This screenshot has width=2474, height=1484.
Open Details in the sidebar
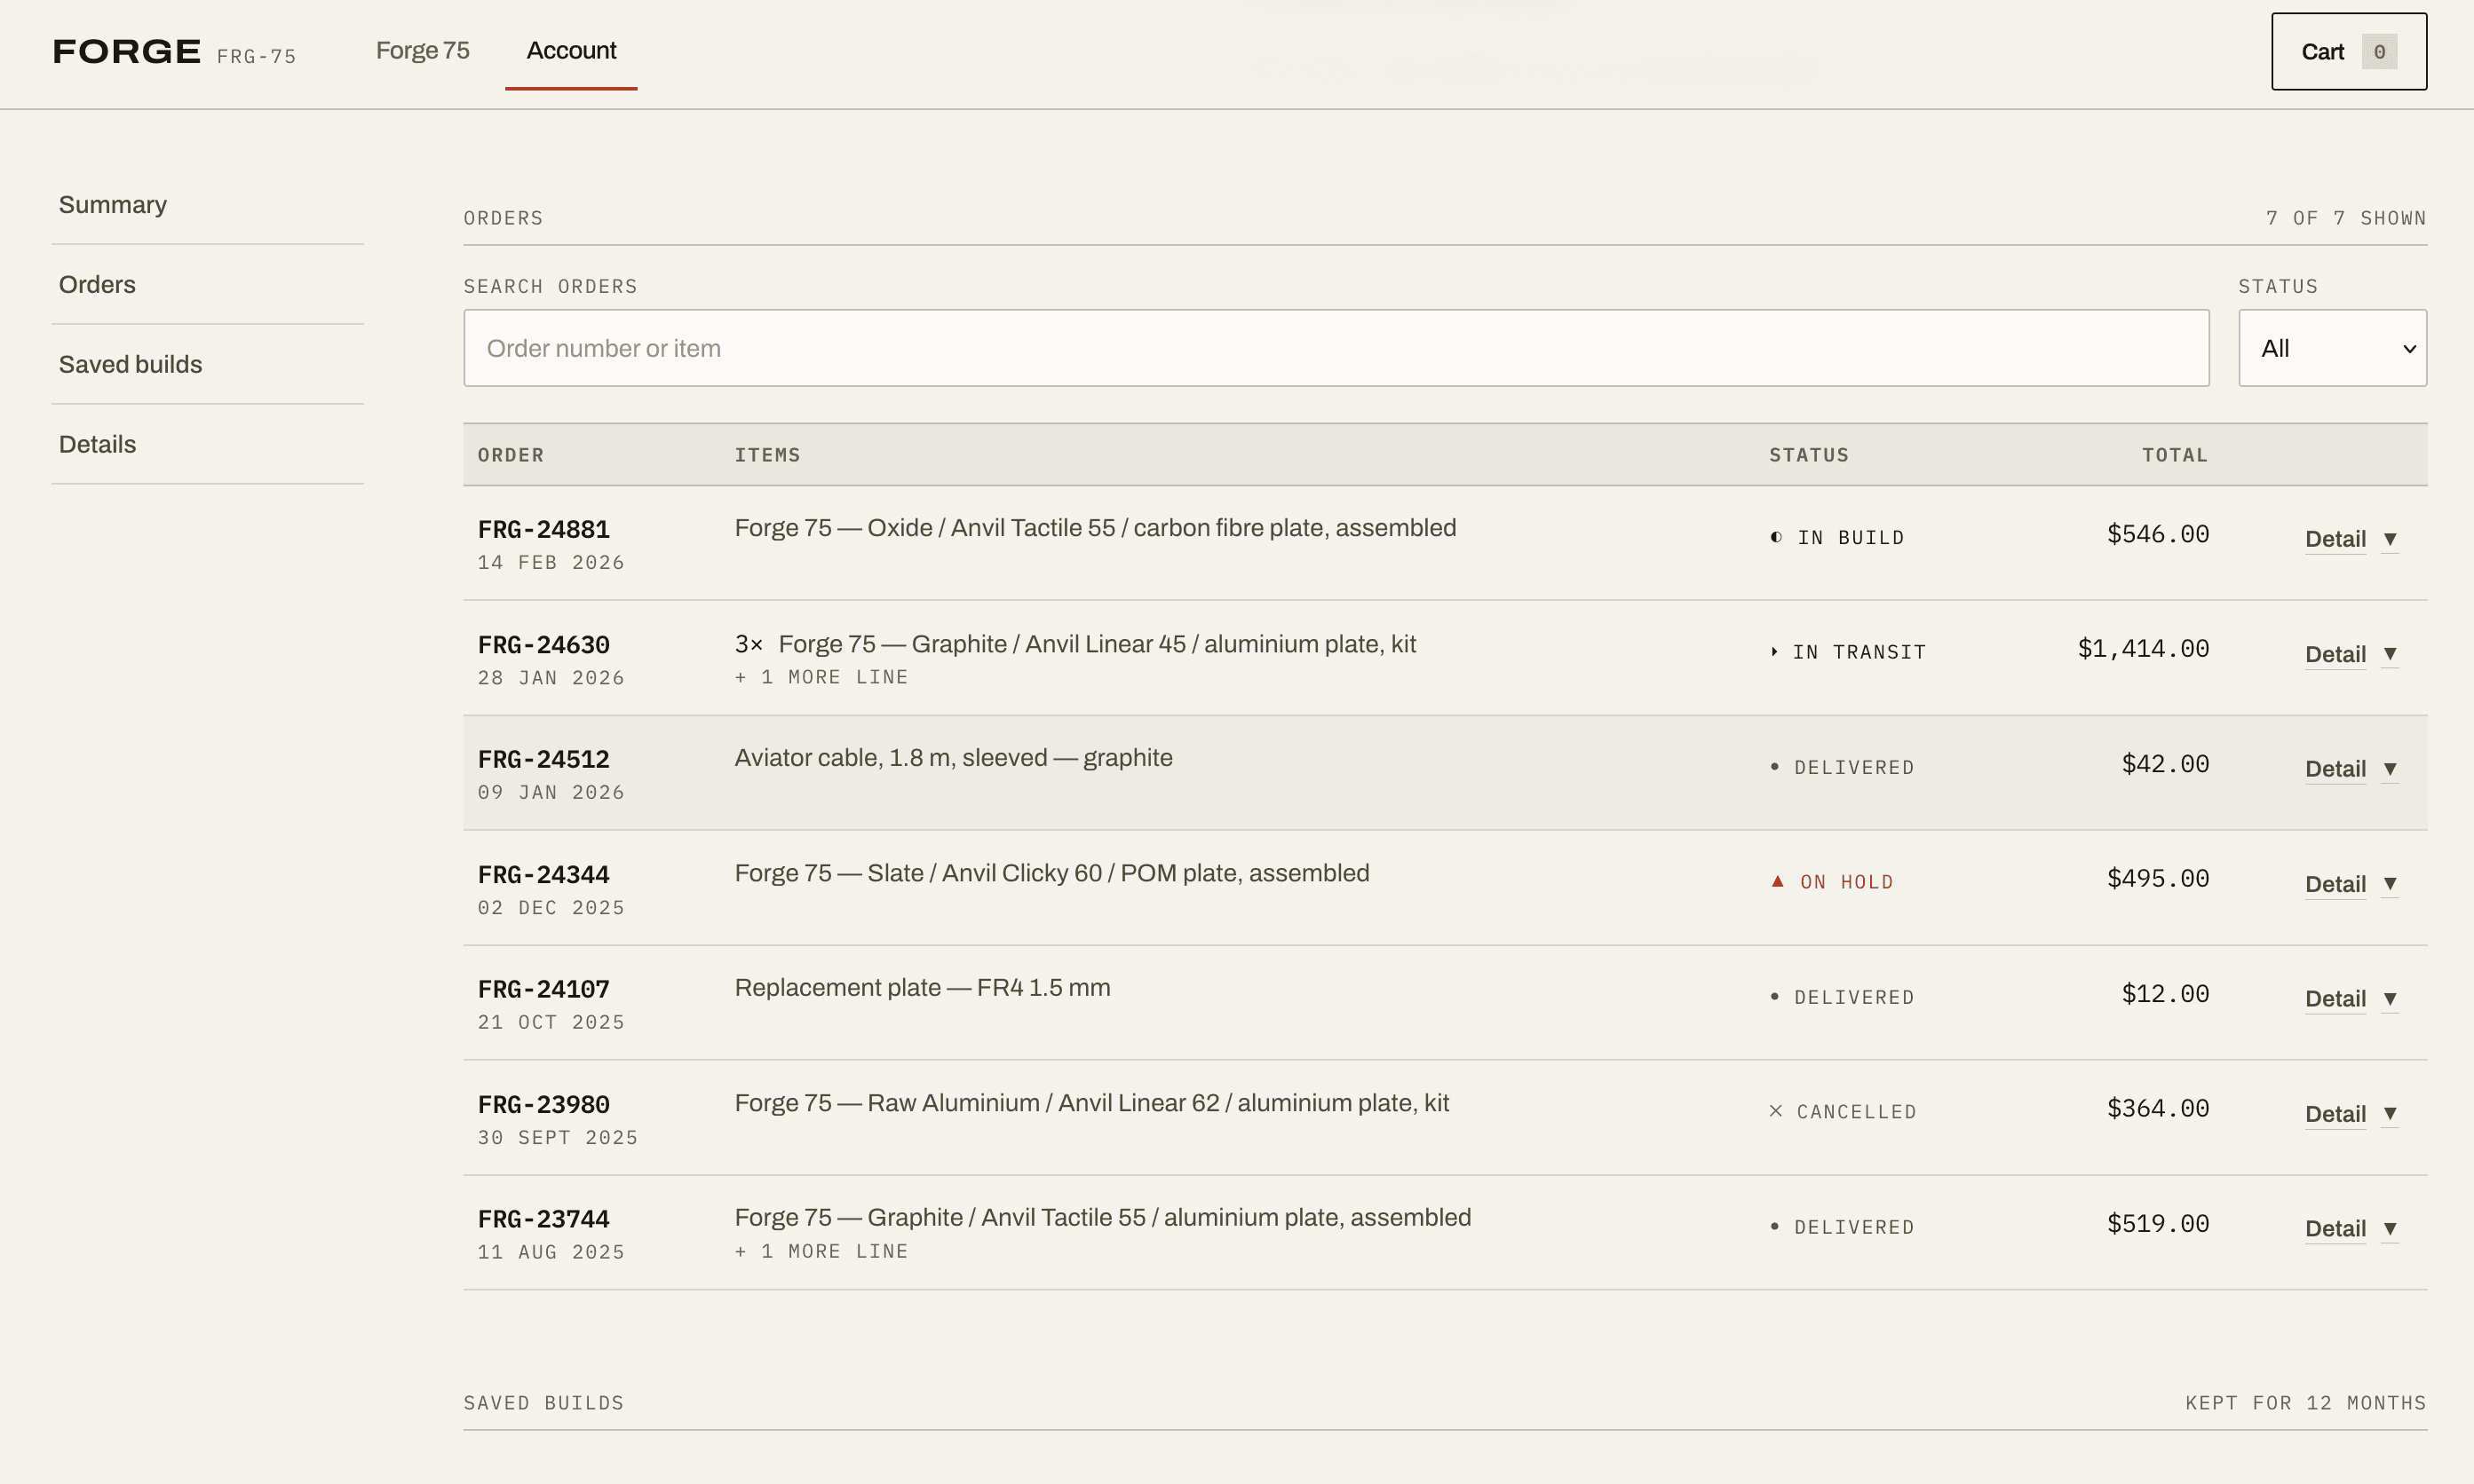tap(208, 445)
